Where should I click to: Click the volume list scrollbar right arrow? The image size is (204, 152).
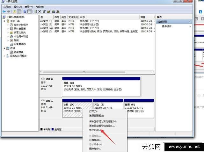(x=153, y=71)
